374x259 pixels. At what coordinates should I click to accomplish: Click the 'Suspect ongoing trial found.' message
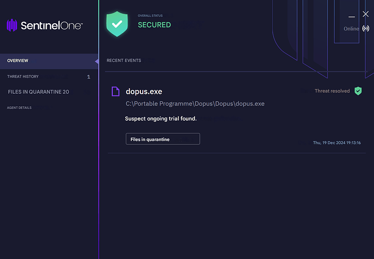pos(161,119)
